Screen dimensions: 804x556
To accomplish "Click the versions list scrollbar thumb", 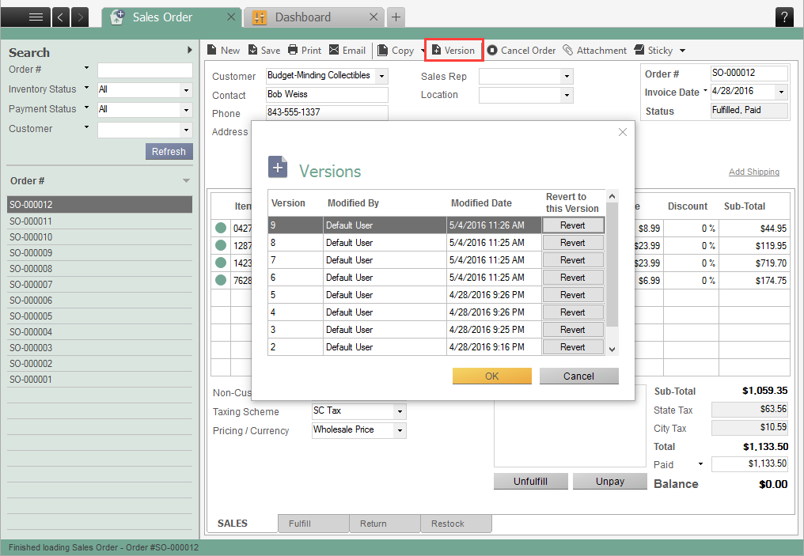I will (612, 264).
